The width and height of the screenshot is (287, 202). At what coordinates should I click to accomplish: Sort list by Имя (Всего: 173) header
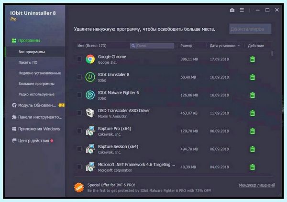pyautogui.click(x=92, y=46)
